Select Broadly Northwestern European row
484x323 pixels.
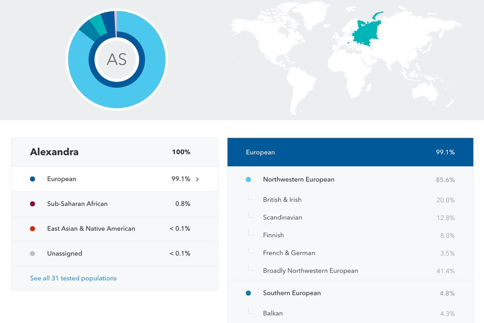point(350,271)
